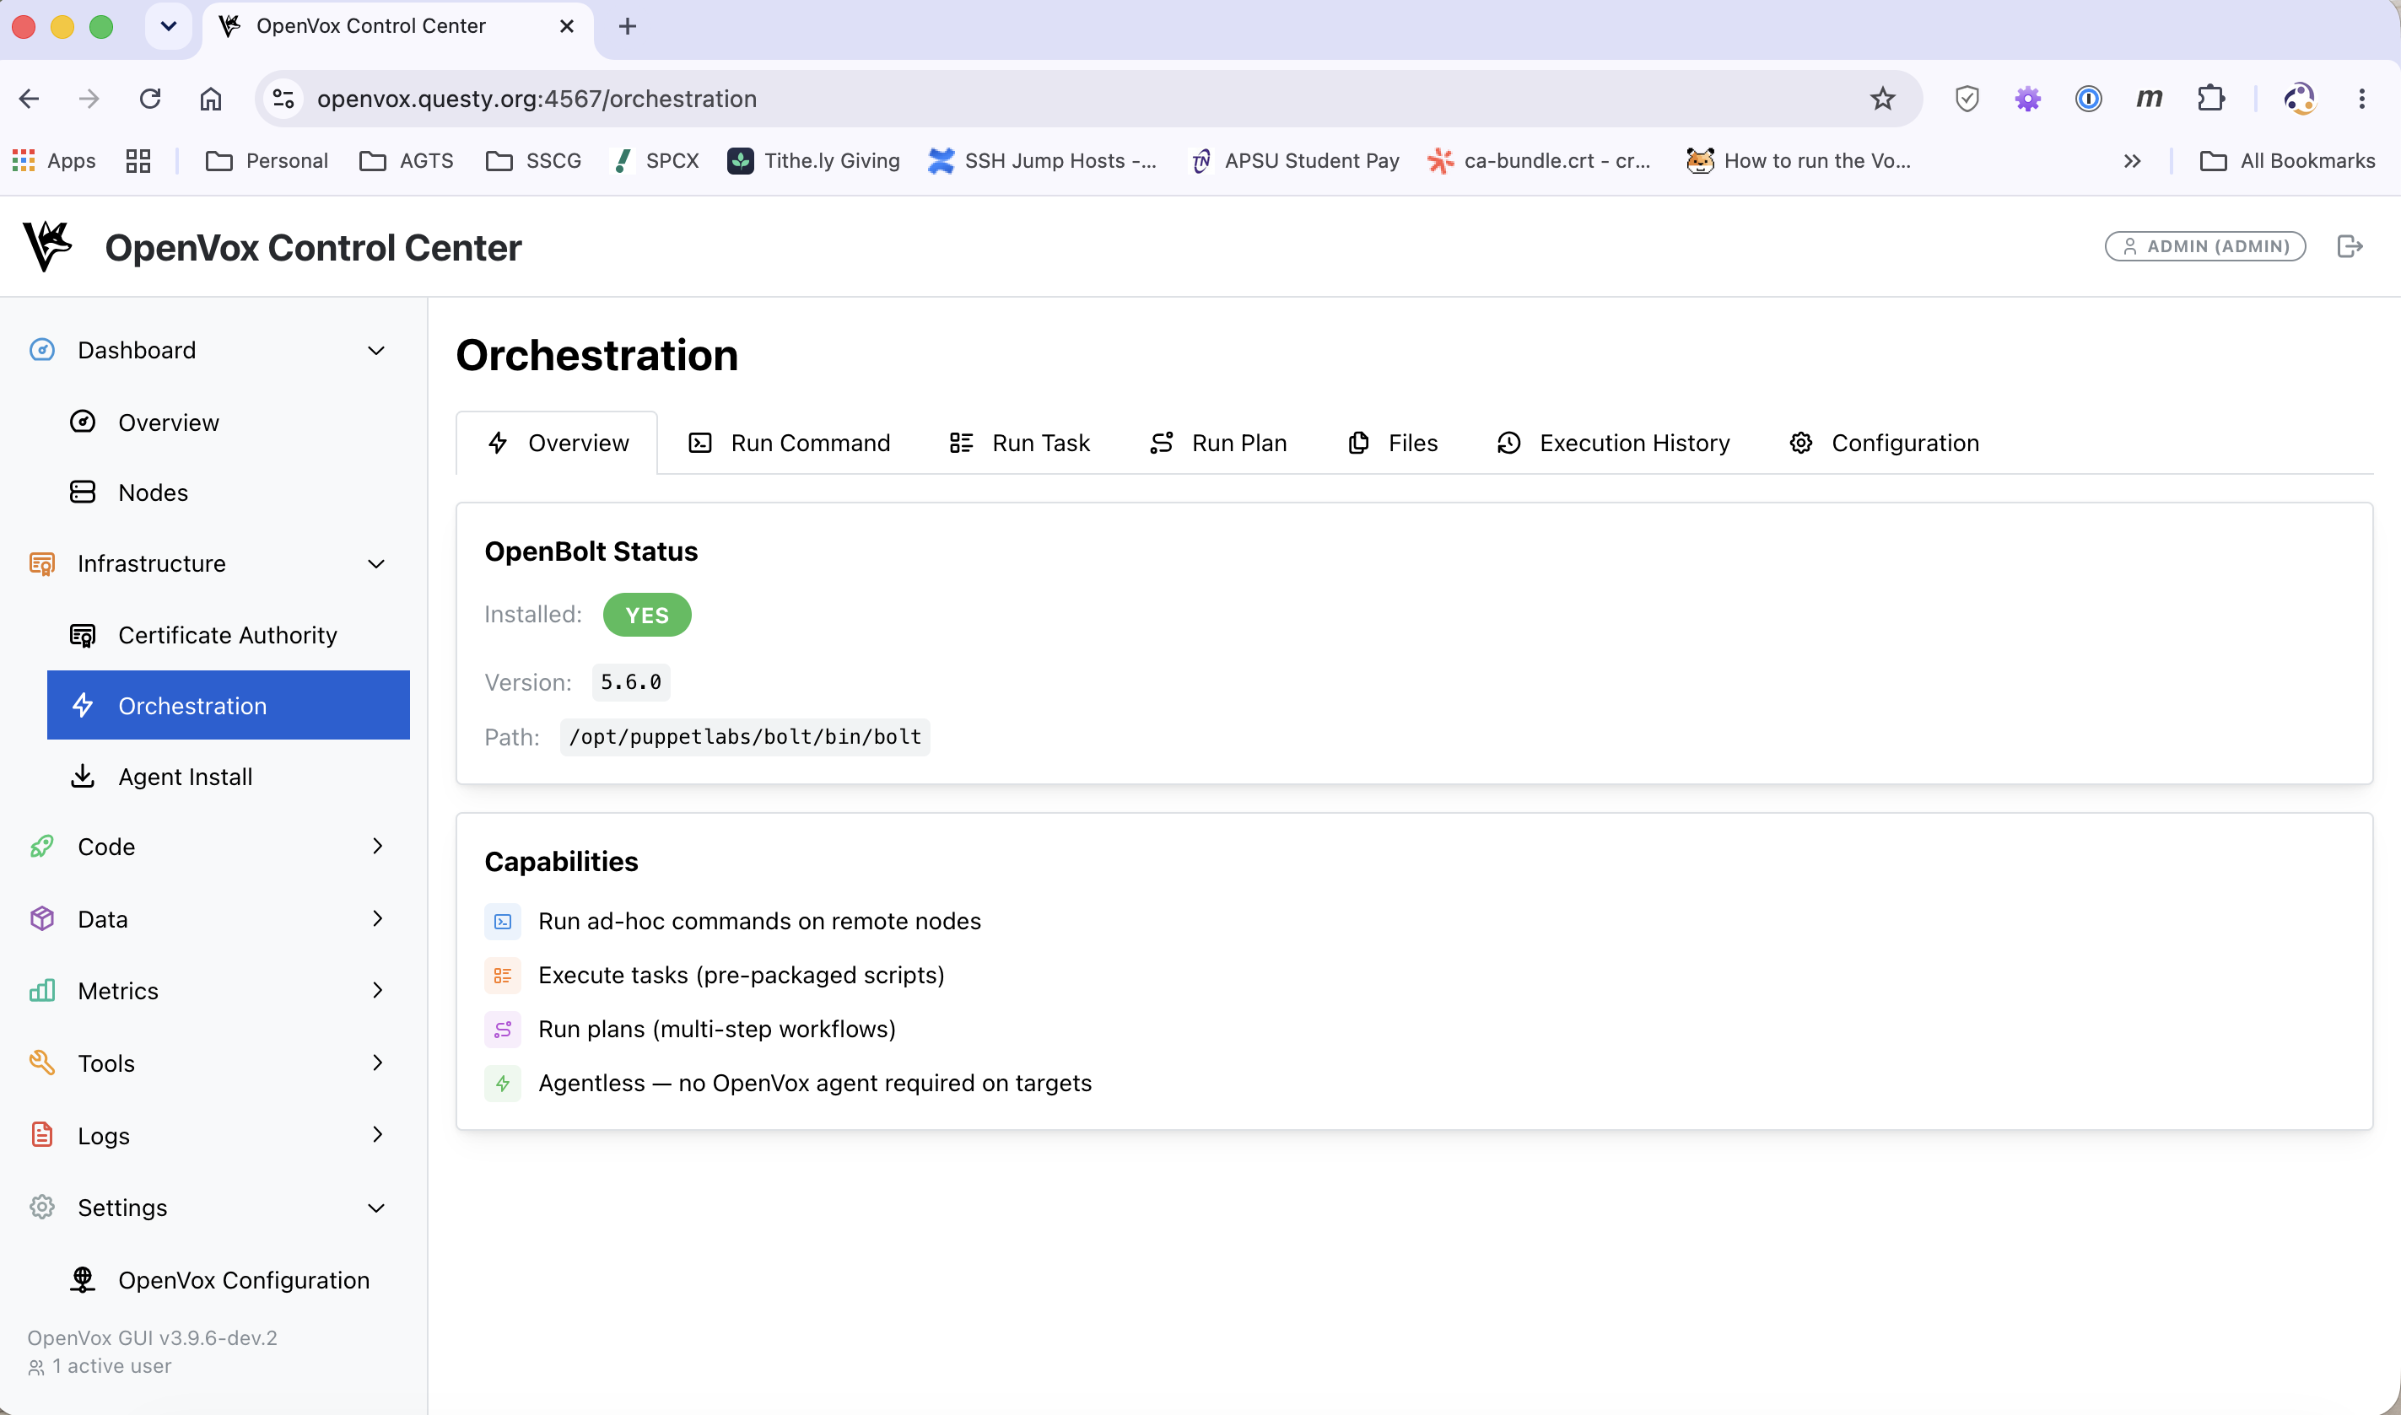Open the tab search dropdown arrow
The height and width of the screenshot is (1415, 2401).
pos(168,26)
